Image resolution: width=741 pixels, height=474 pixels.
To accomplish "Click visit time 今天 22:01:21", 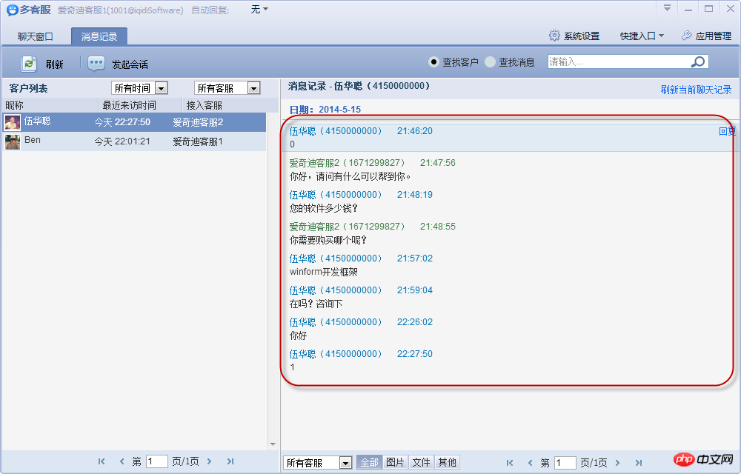I will pyautogui.click(x=122, y=141).
